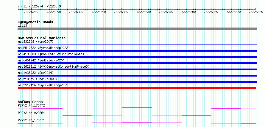Viewport: 265px width, 127px height.
Task: Click ruler coordinate 73226330
Action: [144, 12]
